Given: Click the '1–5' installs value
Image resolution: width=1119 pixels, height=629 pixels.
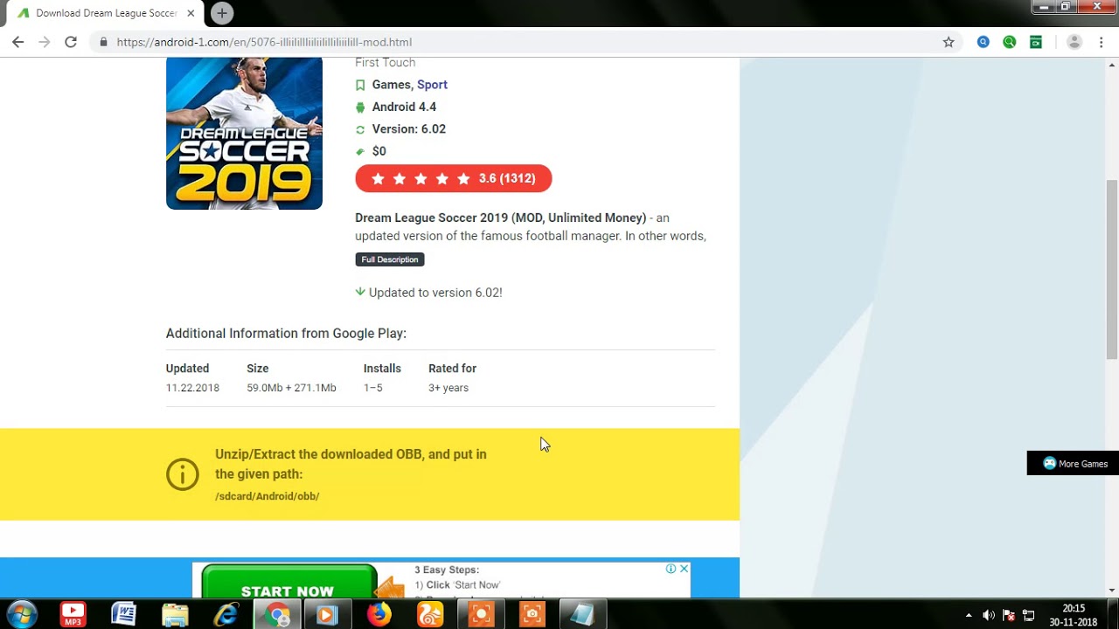Looking at the screenshot, I should pos(373,388).
